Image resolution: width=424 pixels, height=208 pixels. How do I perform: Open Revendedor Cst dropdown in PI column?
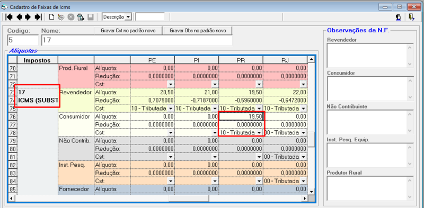tap(215, 108)
